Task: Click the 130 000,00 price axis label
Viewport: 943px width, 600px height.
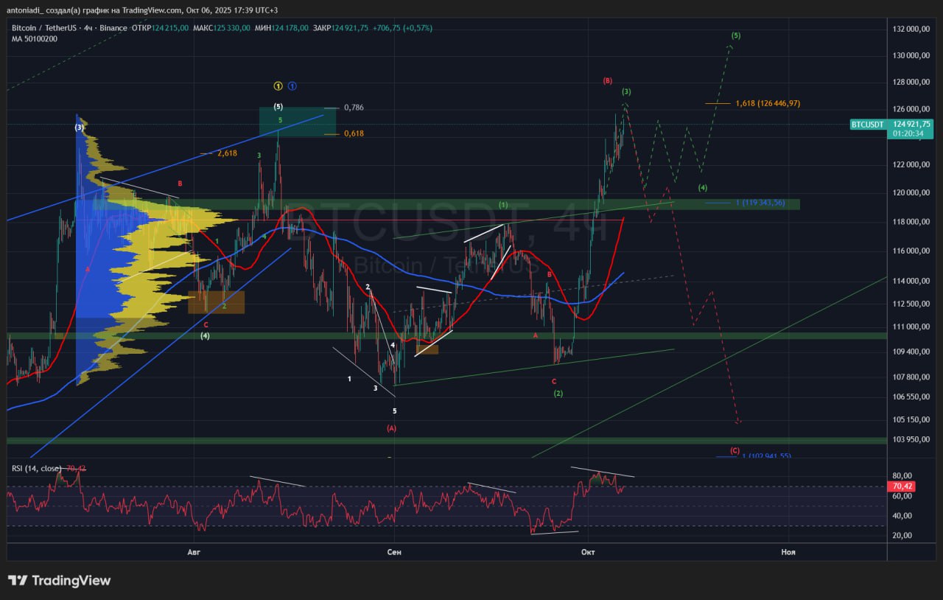Action: click(908, 55)
